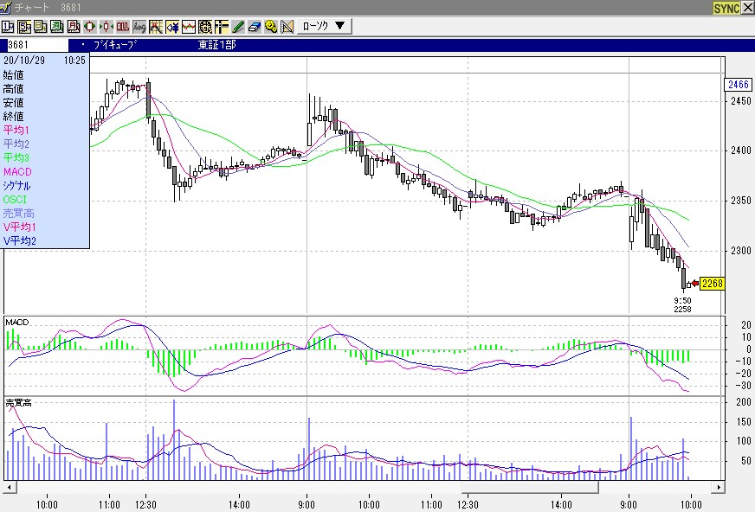Toggle the yellow SYNC button
The height and width of the screenshot is (512, 755).
coord(726,8)
